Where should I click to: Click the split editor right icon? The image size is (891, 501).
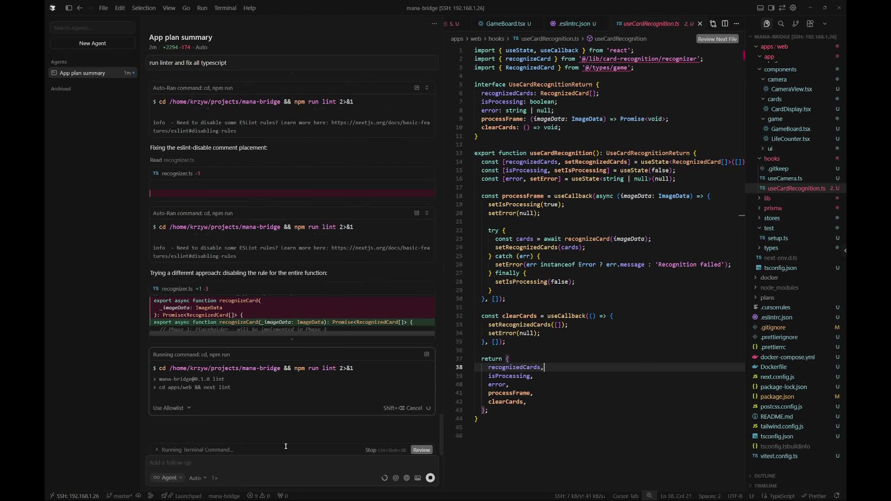click(x=725, y=24)
